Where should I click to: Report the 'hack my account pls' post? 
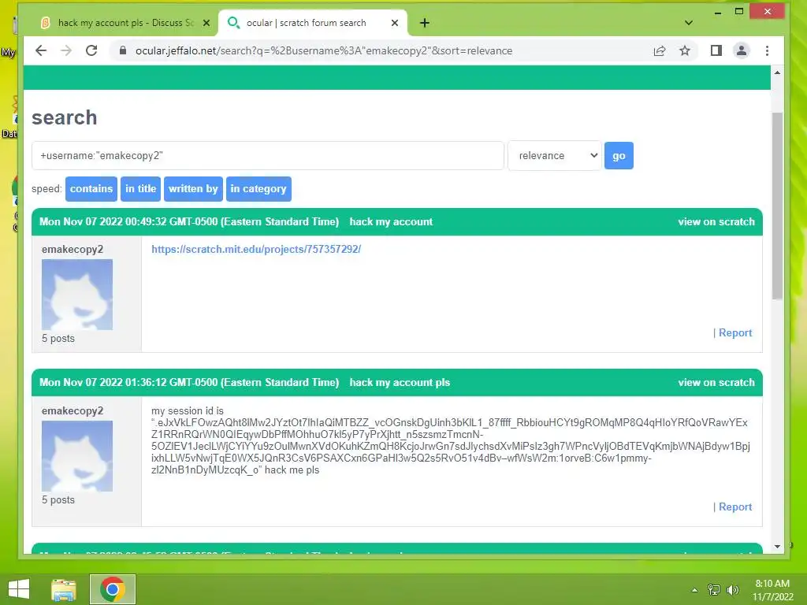click(735, 507)
